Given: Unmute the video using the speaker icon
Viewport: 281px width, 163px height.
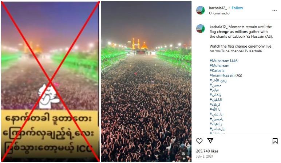Looking at the screenshot, I should pos(183,154).
